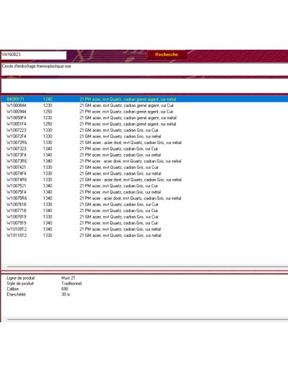
Task: Click the 'Style de produit:' label
Action: (20, 283)
